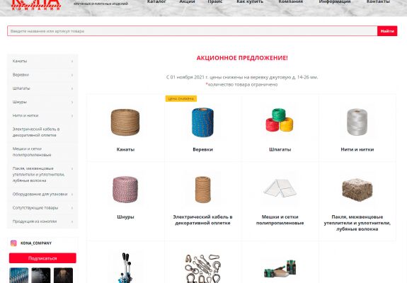The width and height of the screenshot is (407, 283).
Task: Open the first blue Instagram thumbnail
Action: click(19, 275)
